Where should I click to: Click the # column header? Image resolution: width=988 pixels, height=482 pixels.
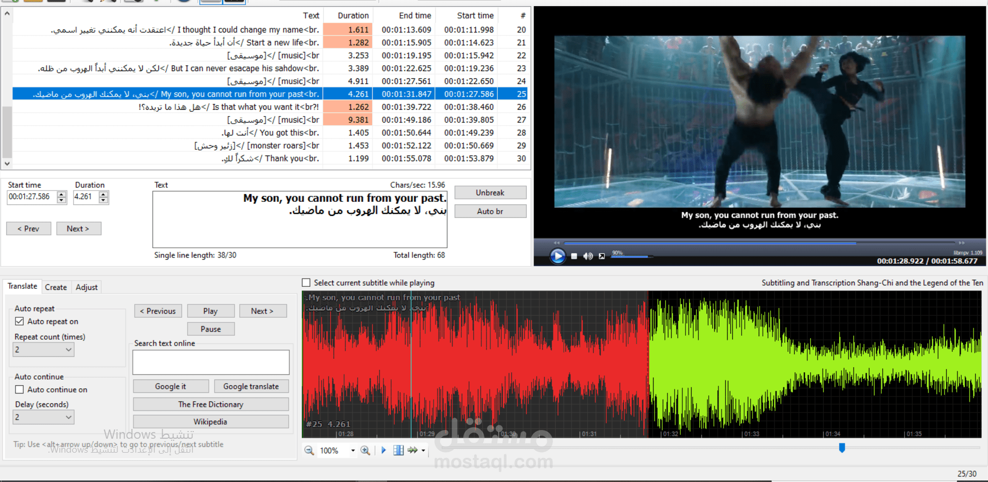513,15
